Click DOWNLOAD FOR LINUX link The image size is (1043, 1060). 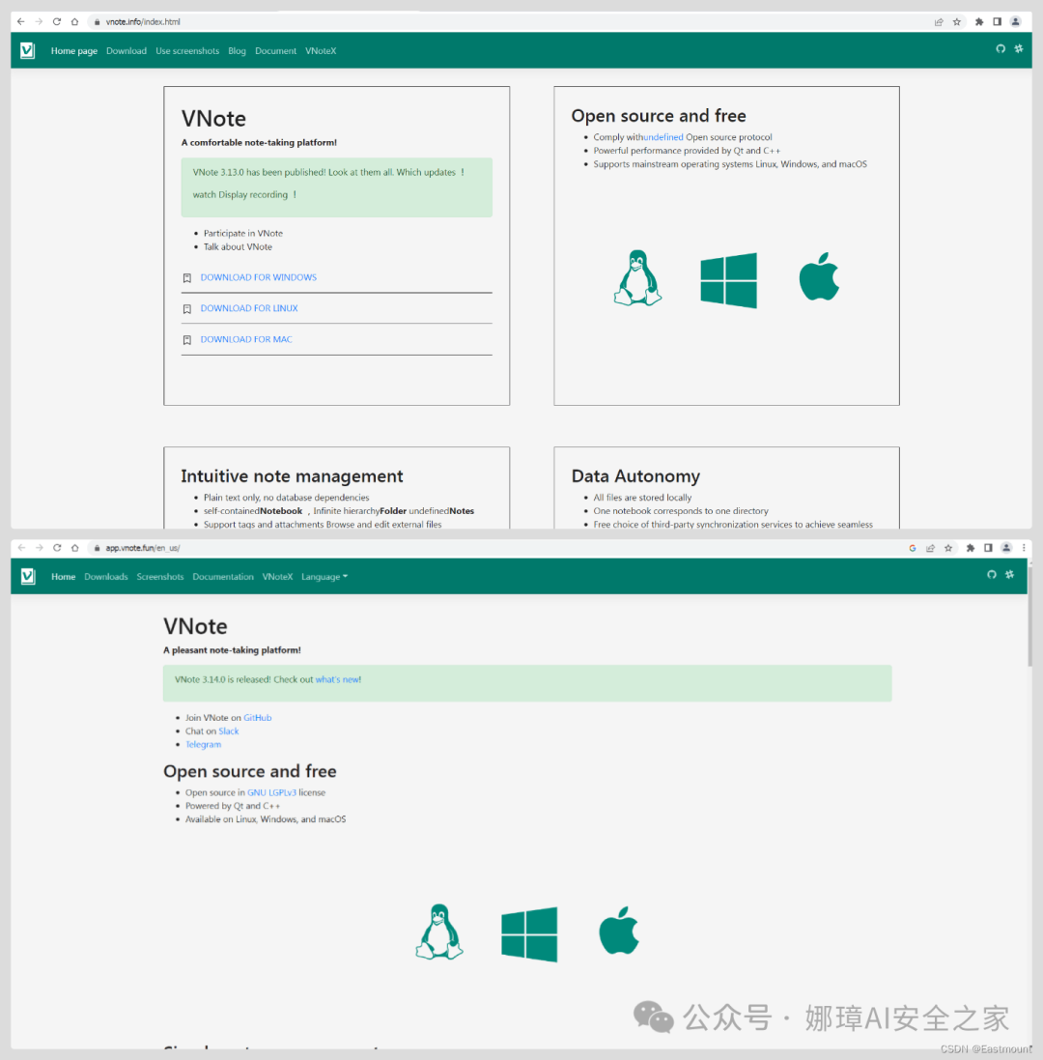[248, 308]
